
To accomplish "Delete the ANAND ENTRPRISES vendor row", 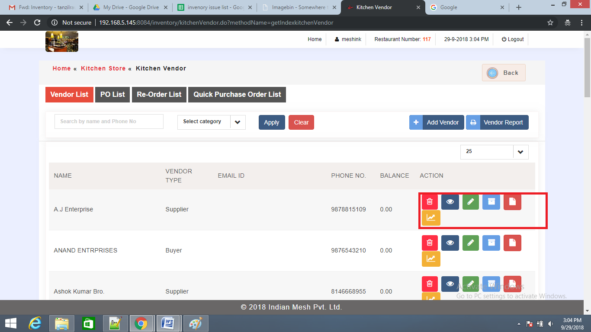I will click(x=430, y=243).
